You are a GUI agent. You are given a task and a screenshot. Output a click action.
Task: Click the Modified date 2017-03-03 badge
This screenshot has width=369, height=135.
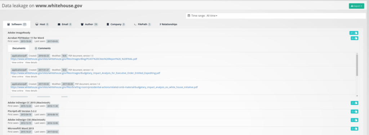(68, 84)
